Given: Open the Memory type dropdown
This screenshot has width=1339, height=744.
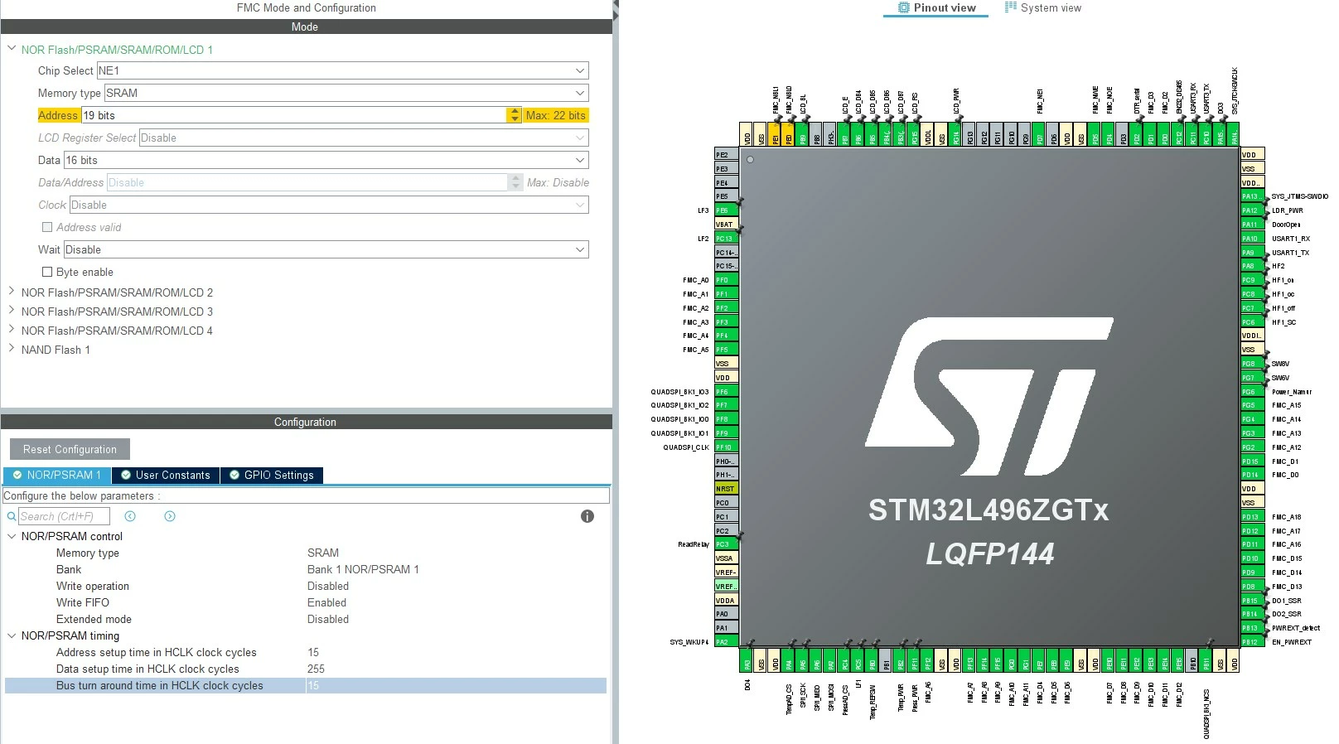Looking at the screenshot, I should click(346, 93).
